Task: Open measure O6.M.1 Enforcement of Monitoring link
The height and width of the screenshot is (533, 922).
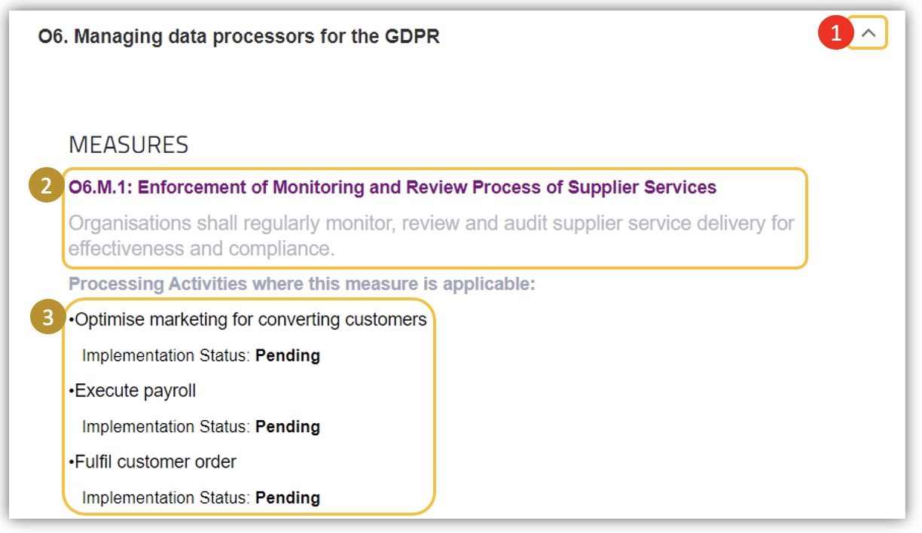Action: pos(392,187)
